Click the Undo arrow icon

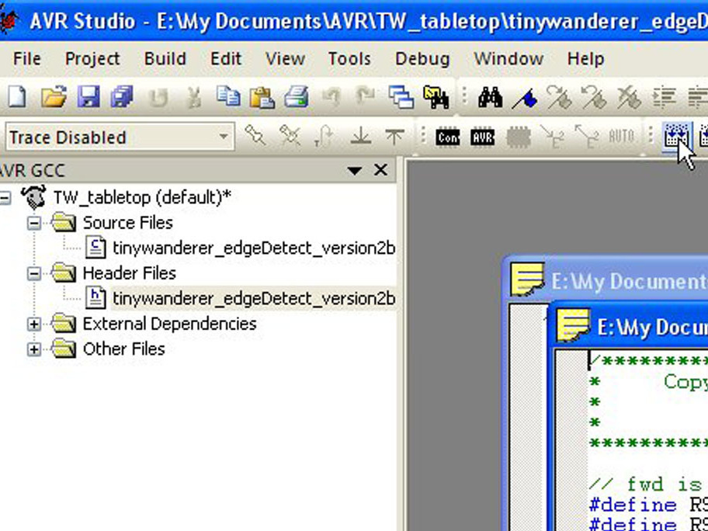click(x=331, y=96)
